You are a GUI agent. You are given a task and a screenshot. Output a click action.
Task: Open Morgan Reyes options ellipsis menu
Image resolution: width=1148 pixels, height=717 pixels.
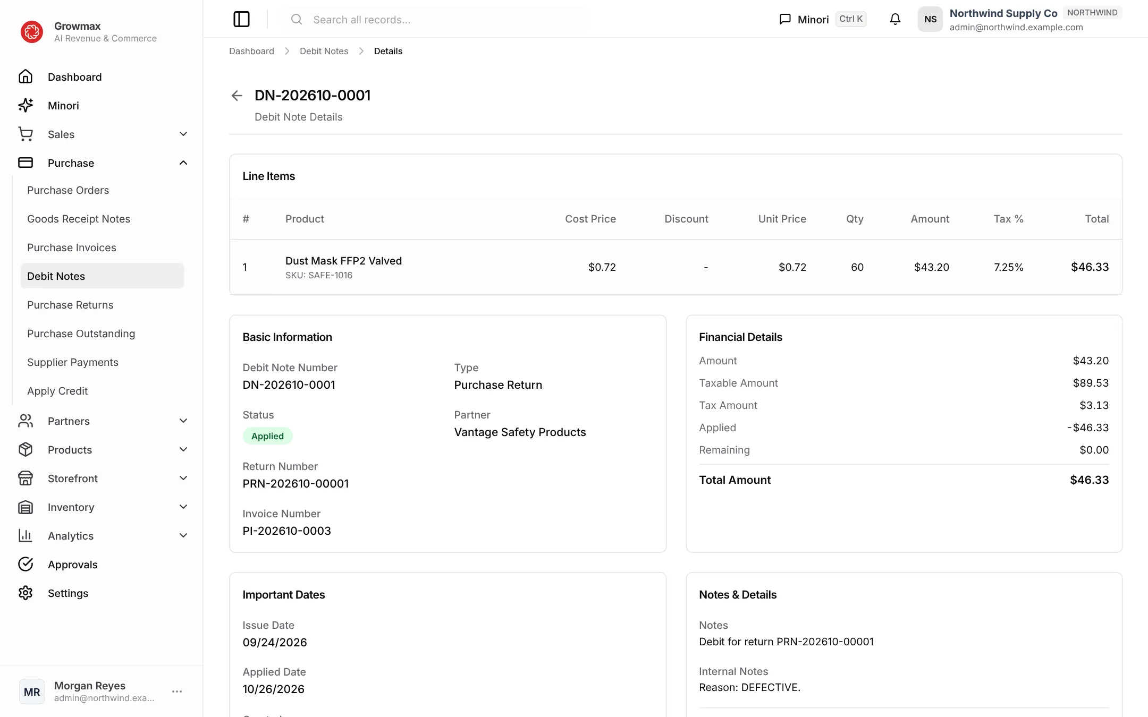pos(177,692)
